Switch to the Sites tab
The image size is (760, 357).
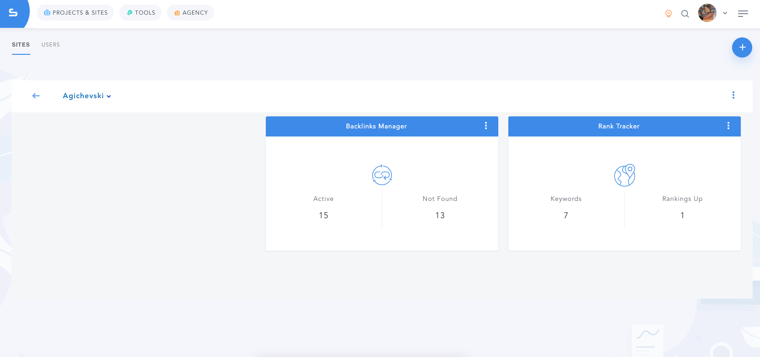coord(21,45)
